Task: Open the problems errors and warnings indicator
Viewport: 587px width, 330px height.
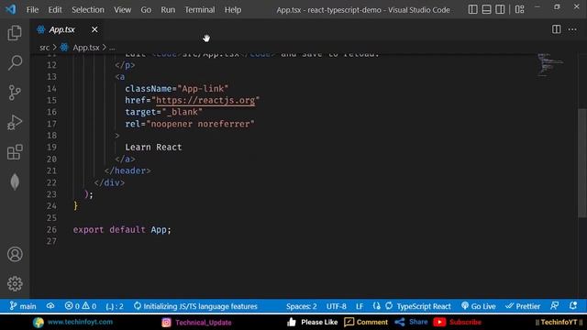Action: click(x=81, y=306)
